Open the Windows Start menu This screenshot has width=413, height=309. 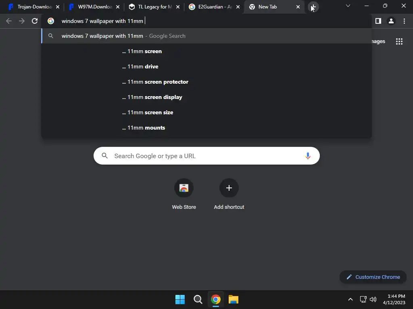pos(180,299)
